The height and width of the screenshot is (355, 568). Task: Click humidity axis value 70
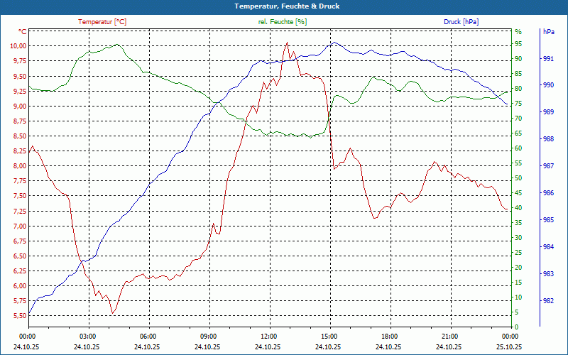point(518,119)
